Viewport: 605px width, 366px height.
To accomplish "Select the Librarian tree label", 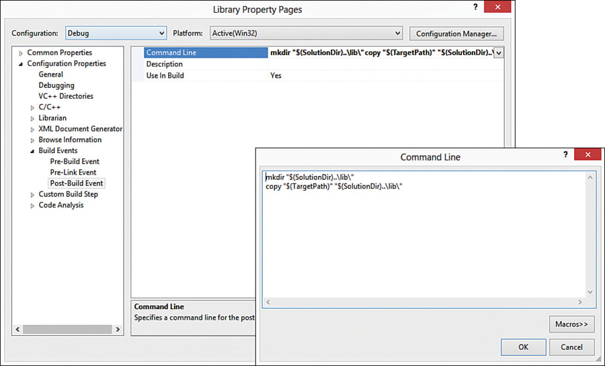I will [52, 118].
